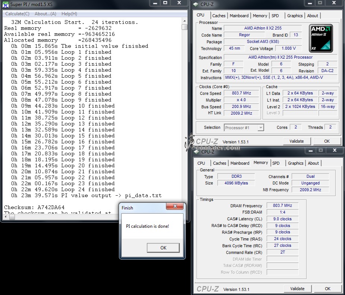The image size is (345, 295).
Task: Click the Super PI horizontal scroll left arrow
Action: [x=6, y=217]
